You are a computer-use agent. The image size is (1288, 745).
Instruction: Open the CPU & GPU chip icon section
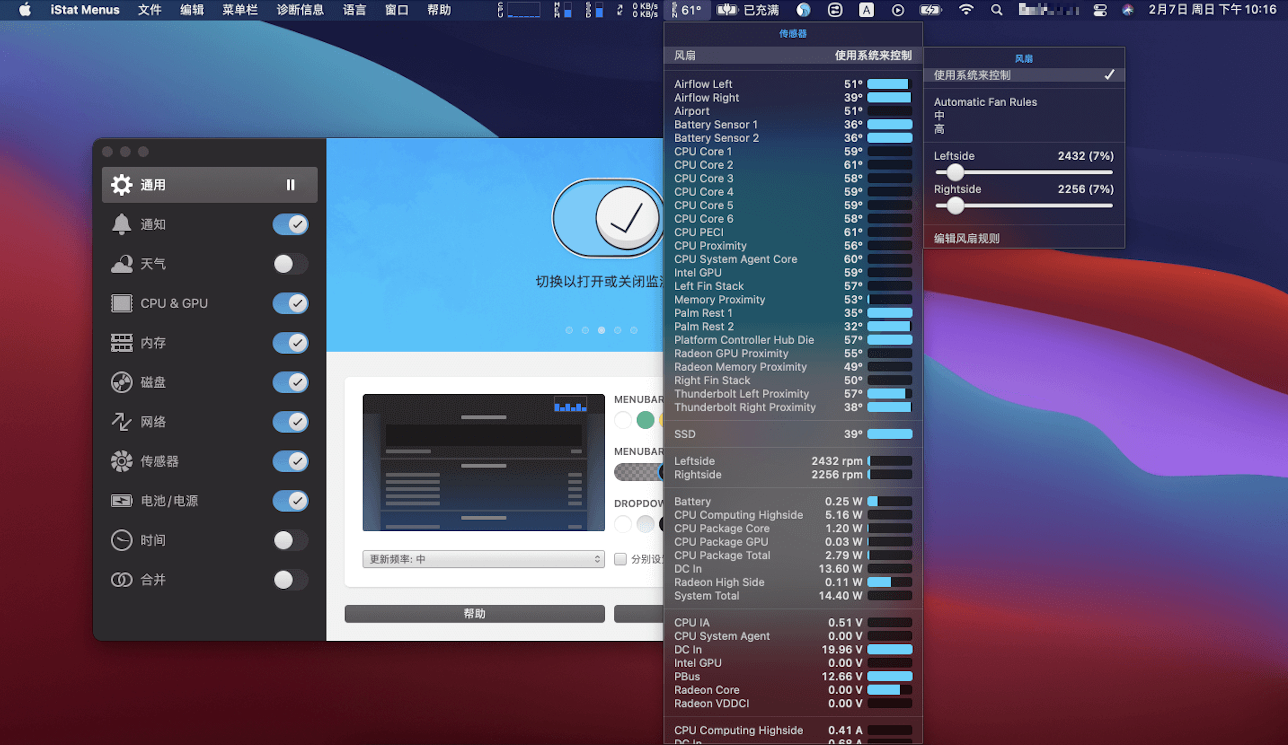[x=121, y=303]
